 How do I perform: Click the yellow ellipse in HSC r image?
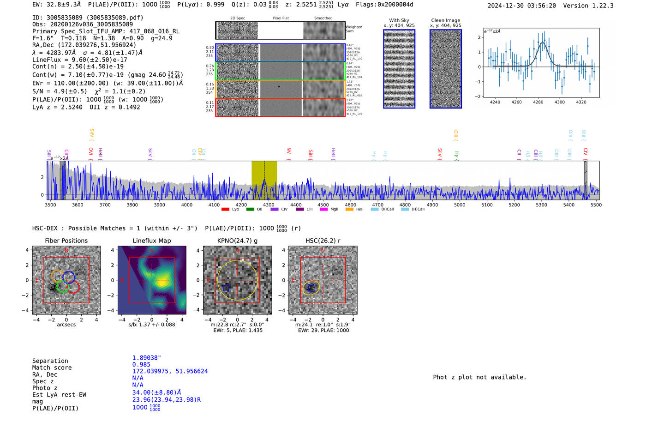pyautogui.click(x=311, y=288)
